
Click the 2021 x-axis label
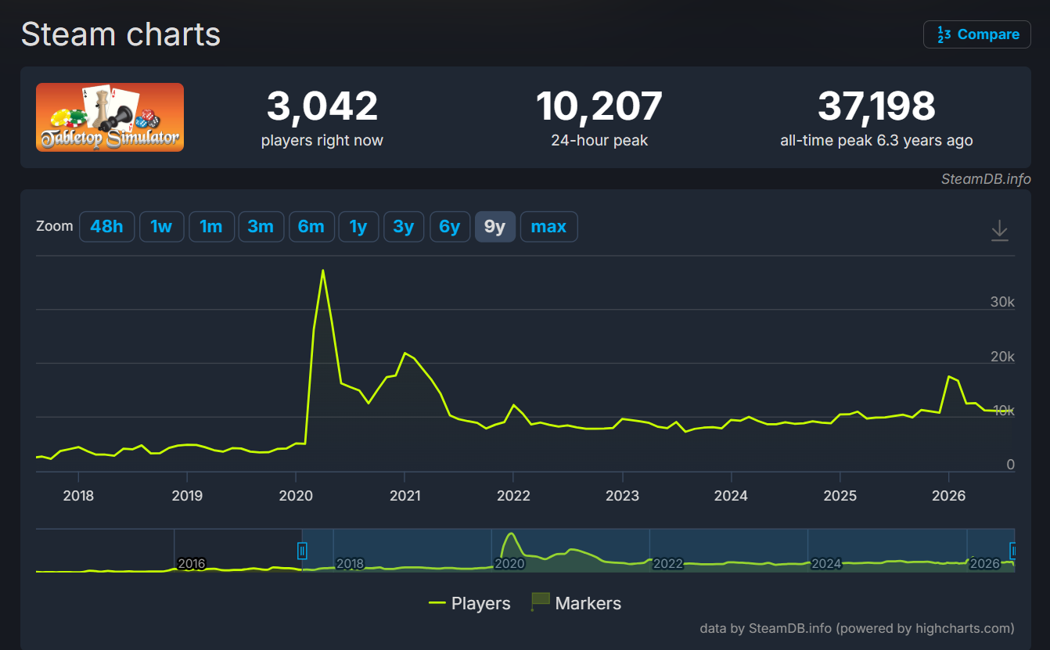(405, 495)
